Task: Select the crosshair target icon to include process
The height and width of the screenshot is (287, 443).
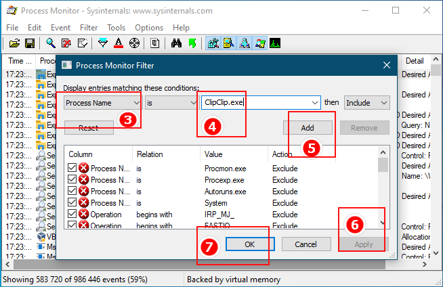Action: point(134,43)
